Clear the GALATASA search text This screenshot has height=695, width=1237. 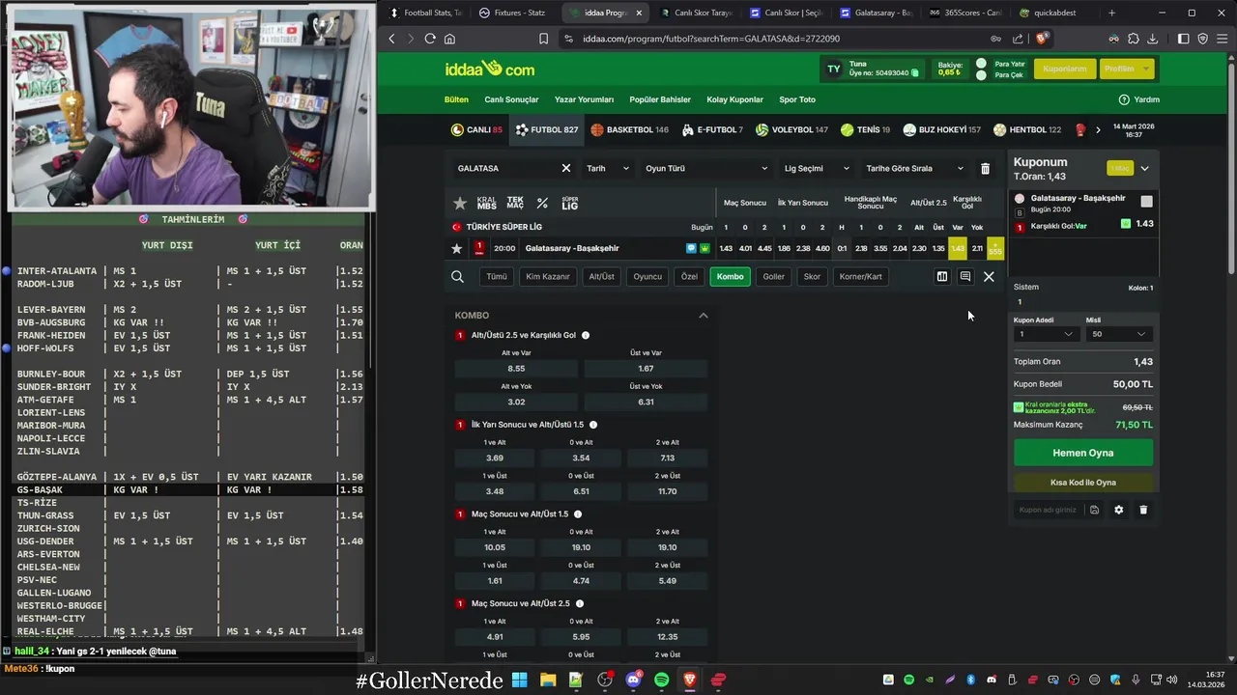click(566, 168)
